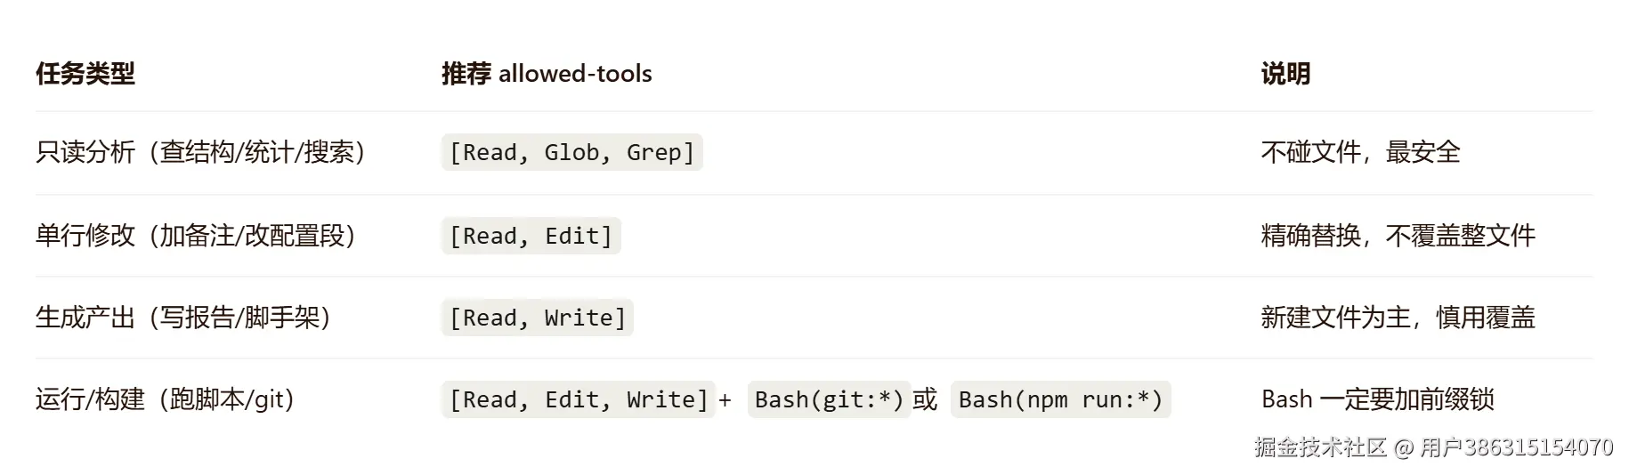Screen dimensions: 1629x475
Task: Click the Bash 一定要加前缀锁 description
Action: click(x=1377, y=399)
